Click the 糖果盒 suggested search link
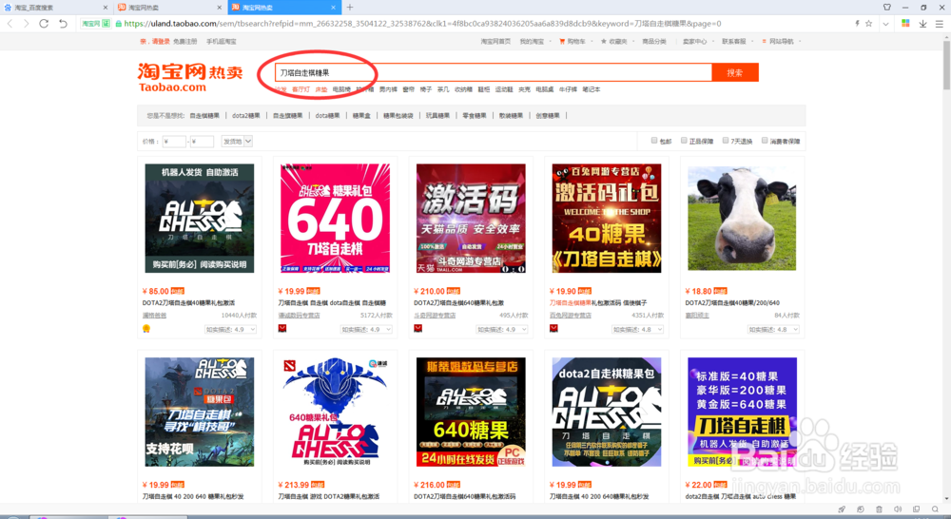Image resolution: width=951 pixels, height=519 pixels. (x=361, y=115)
